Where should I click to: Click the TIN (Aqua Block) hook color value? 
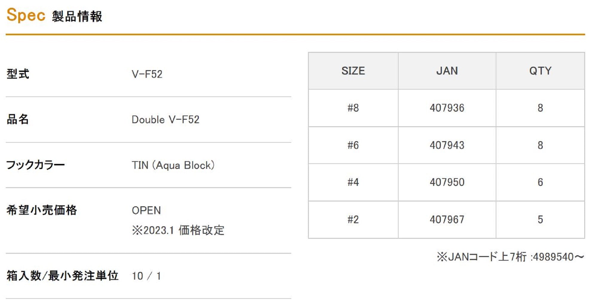(x=173, y=165)
